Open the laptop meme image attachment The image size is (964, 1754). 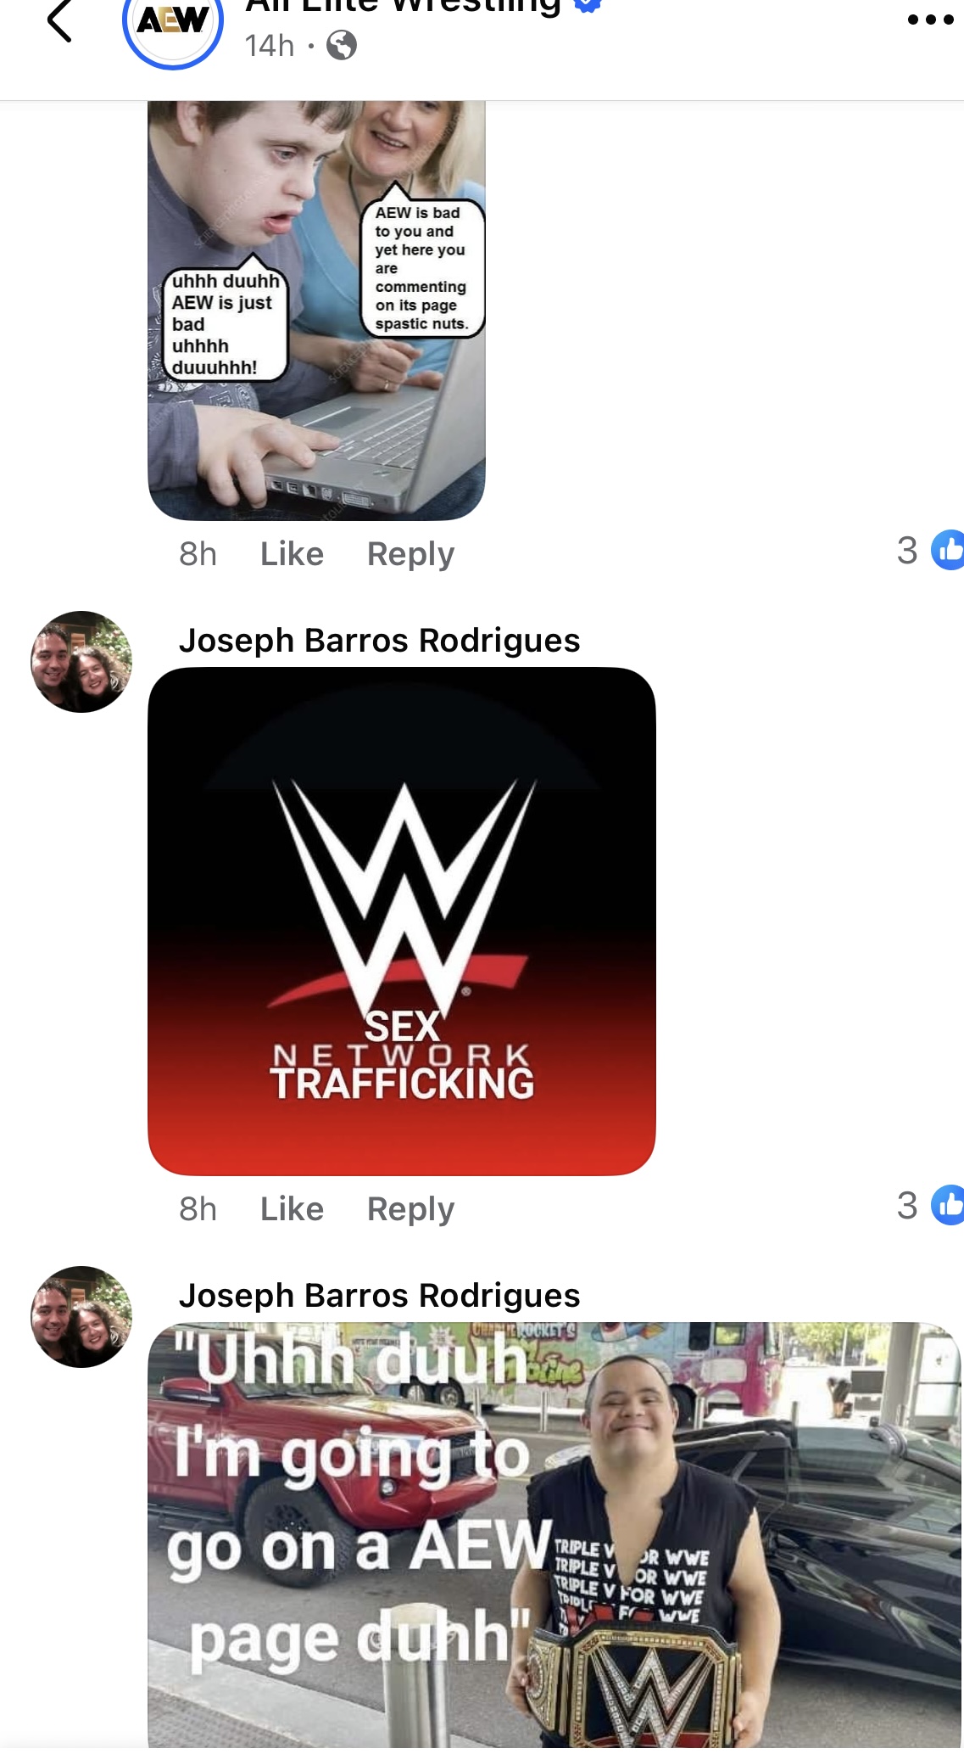(316, 310)
